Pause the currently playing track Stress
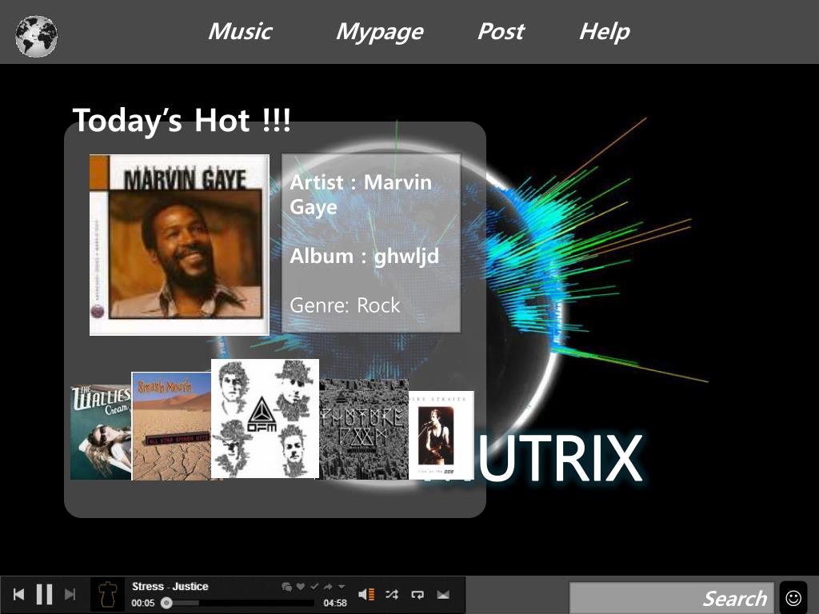The image size is (819, 614). [44, 594]
